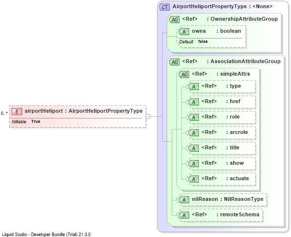291x237 pixels.
Task: Click the 0..* cardinality label
Action: (4, 113)
